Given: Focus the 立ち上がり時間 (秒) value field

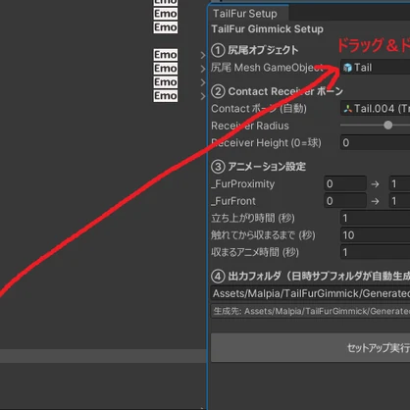Looking at the screenshot, I should click(x=375, y=218).
